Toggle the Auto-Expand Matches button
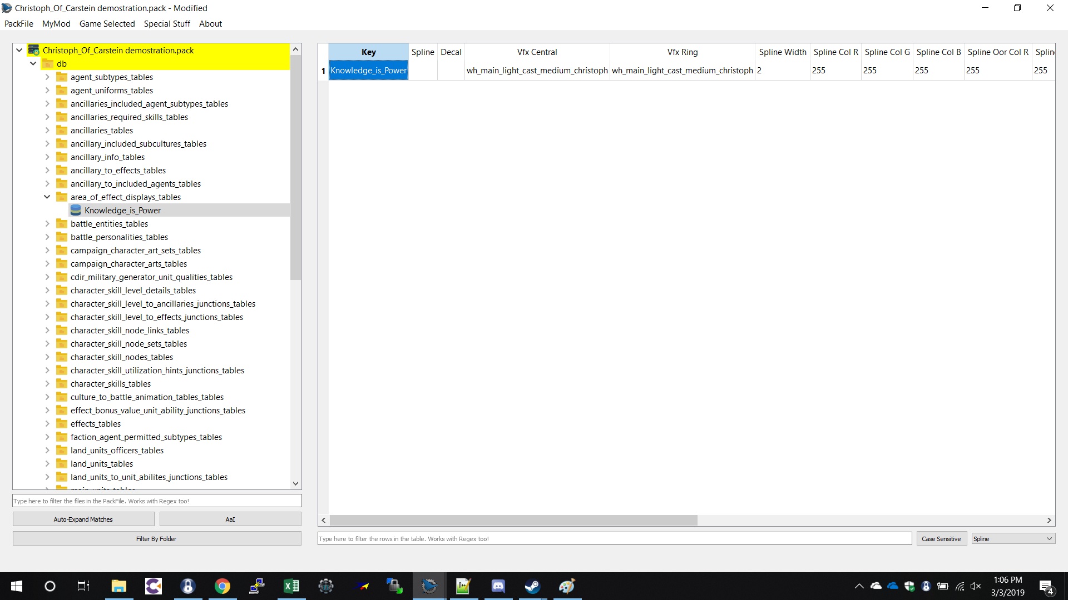1068x600 pixels. pos(83,519)
